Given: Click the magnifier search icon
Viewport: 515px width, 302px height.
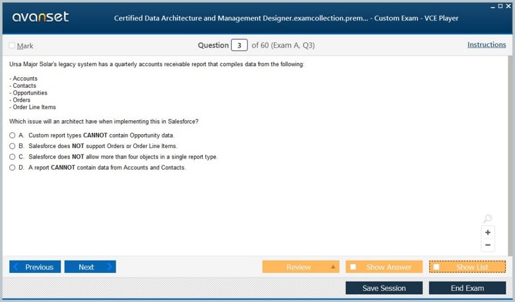Looking at the screenshot, I should pos(488,218).
